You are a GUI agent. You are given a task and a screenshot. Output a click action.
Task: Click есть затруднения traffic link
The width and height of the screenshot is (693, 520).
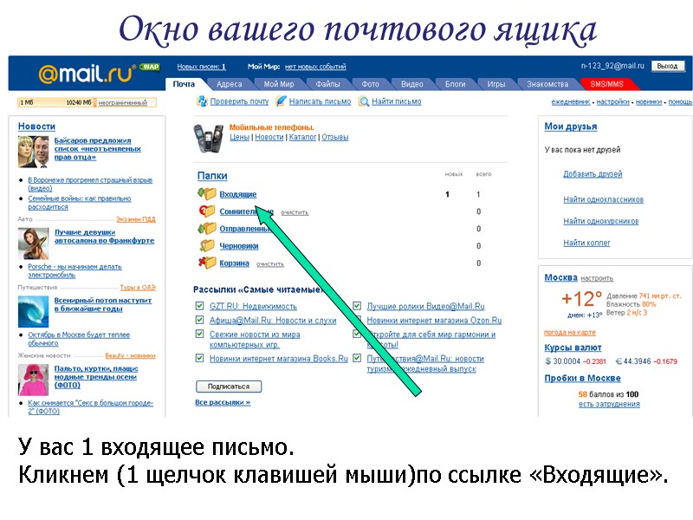(609, 404)
